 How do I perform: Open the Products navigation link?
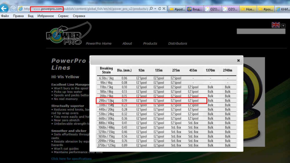150,43
